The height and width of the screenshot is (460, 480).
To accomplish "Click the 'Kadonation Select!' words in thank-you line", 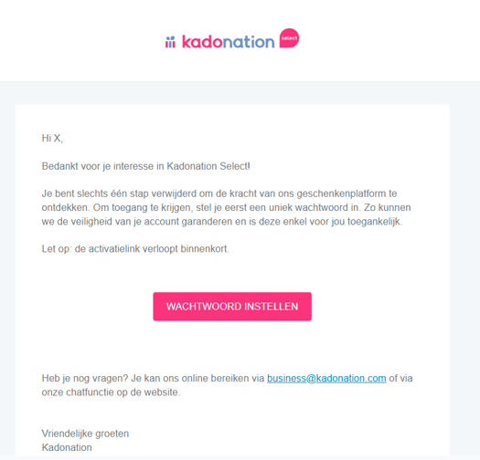I will pos(208,166).
